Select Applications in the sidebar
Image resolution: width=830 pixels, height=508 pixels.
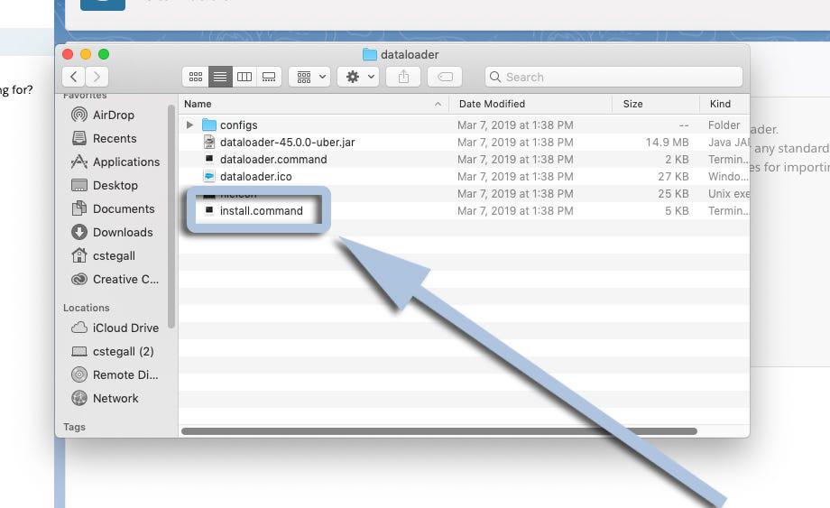coord(125,162)
